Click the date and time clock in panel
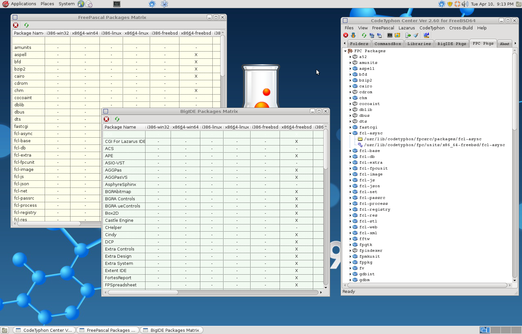 492,4
